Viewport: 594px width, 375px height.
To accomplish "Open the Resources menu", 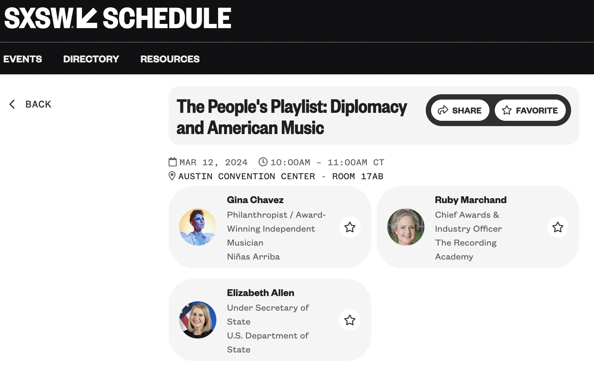I will coord(170,59).
